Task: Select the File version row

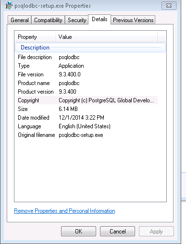Action: [x=87, y=74]
